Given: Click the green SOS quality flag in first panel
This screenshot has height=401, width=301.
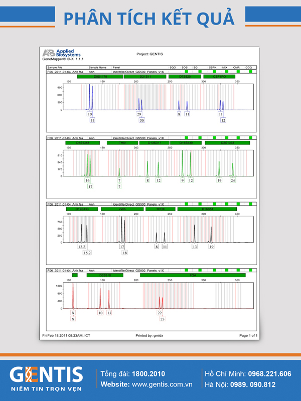Looking at the screenshot, I should [186, 71].
